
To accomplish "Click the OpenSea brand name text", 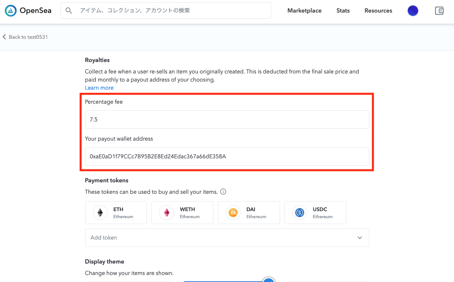I will (x=36, y=11).
